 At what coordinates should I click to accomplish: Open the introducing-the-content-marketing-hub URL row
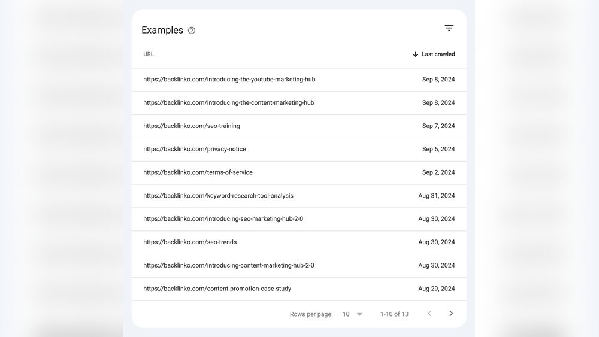[x=299, y=103]
